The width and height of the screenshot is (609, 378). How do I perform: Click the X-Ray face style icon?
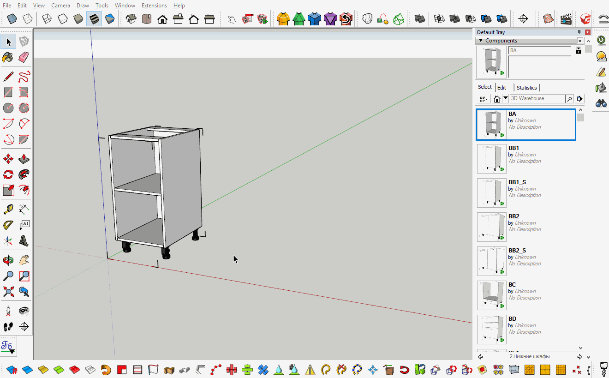click(x=12, y=18)
